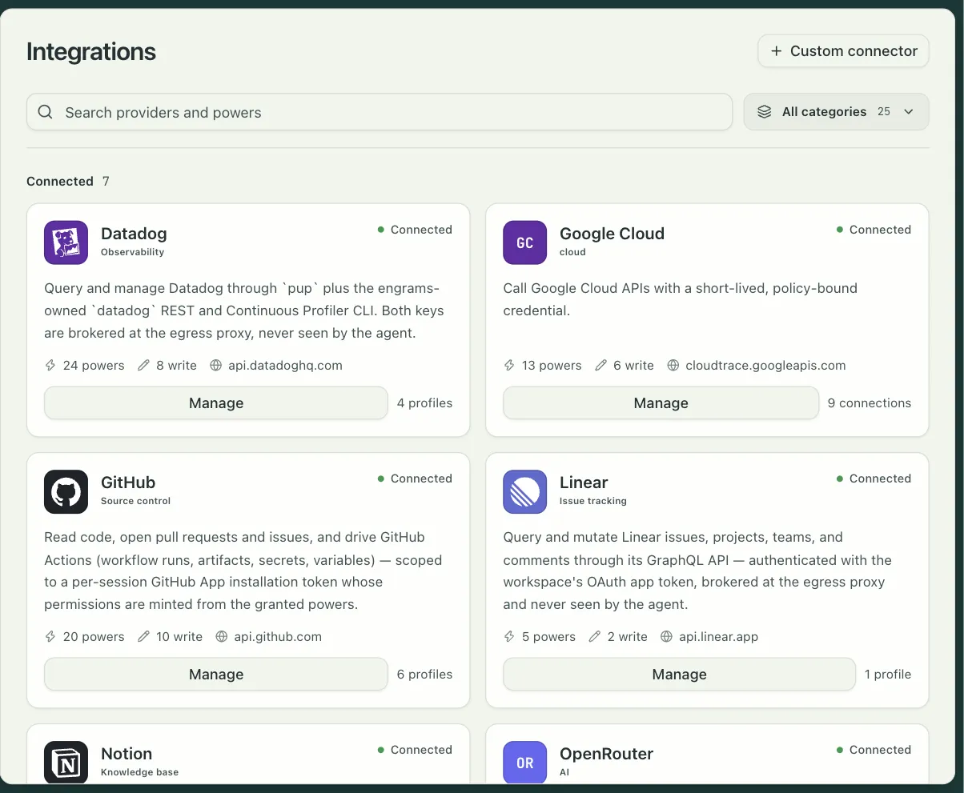
Task: Click the globe icon beside api.github.com
Action: click(222, 637)
